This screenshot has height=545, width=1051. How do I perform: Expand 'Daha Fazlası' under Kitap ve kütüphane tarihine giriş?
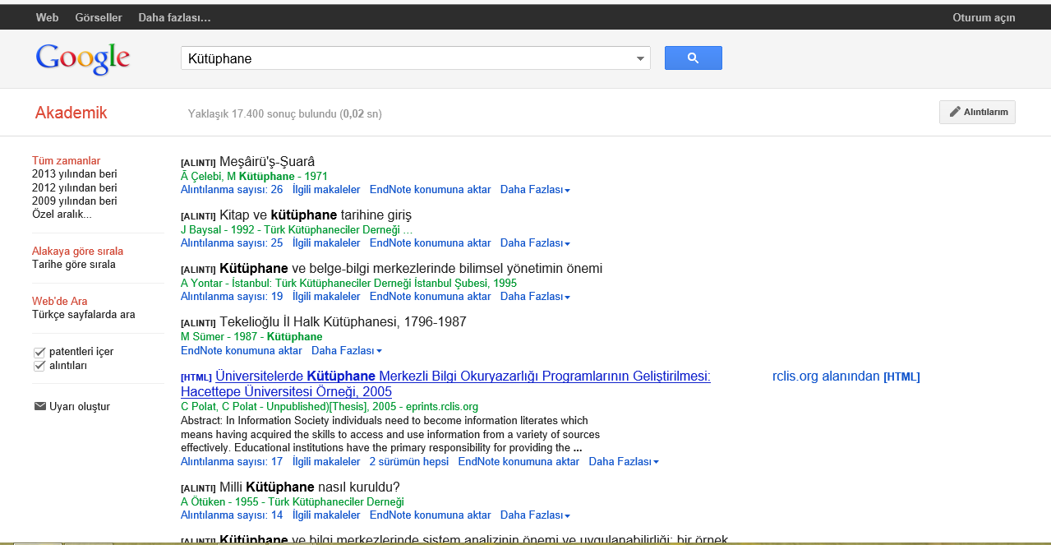535,243
